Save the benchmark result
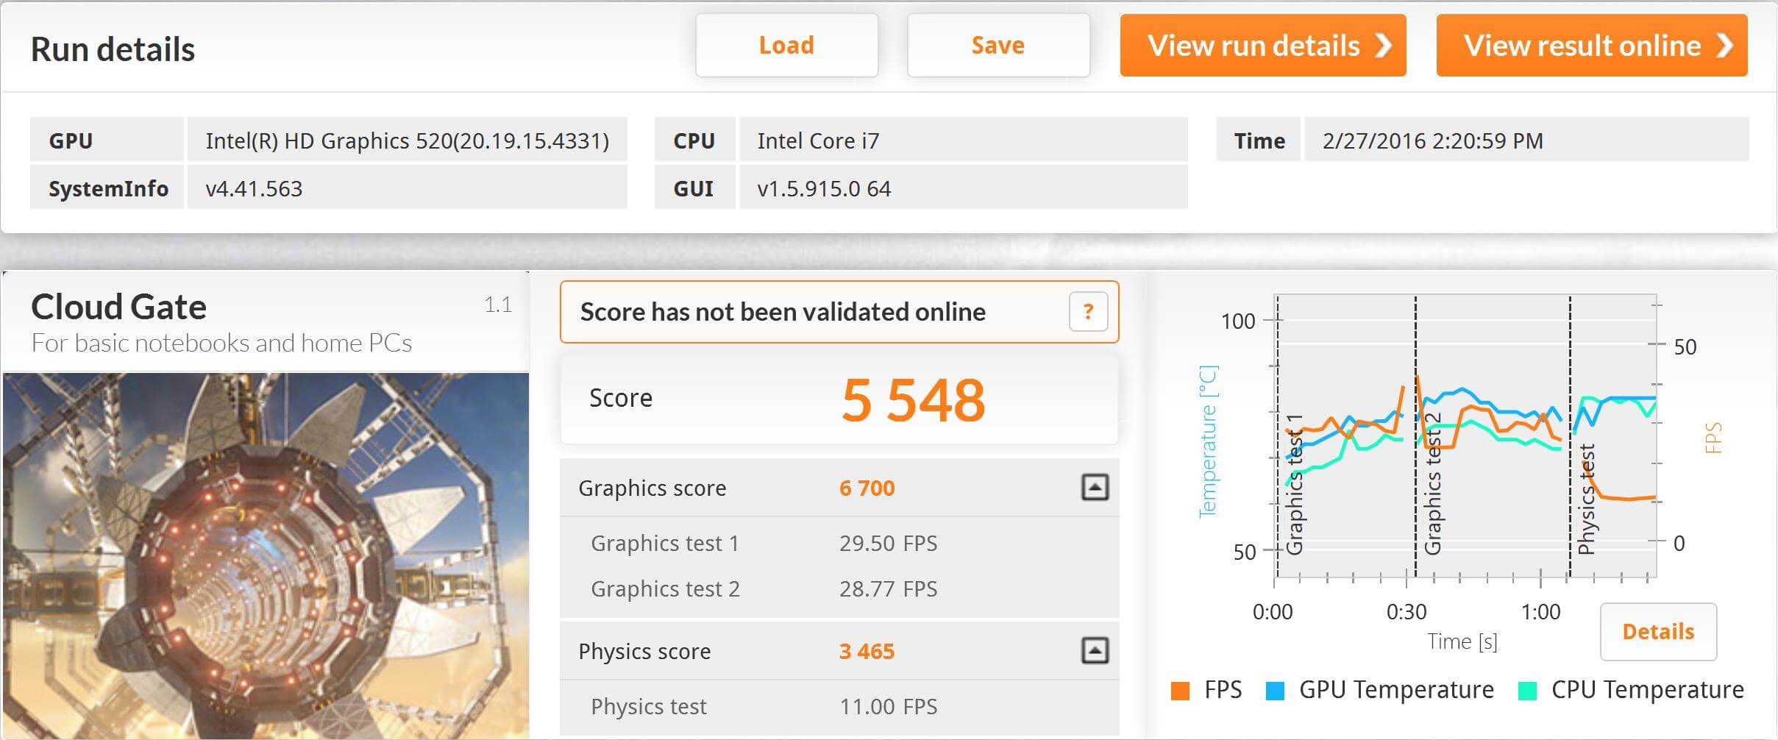The height and width of the screenshot is (740, 1778). [x=998, y=46]
